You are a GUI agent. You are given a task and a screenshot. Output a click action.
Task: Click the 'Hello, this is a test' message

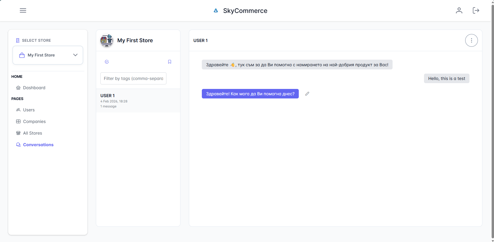click(447, 78)
